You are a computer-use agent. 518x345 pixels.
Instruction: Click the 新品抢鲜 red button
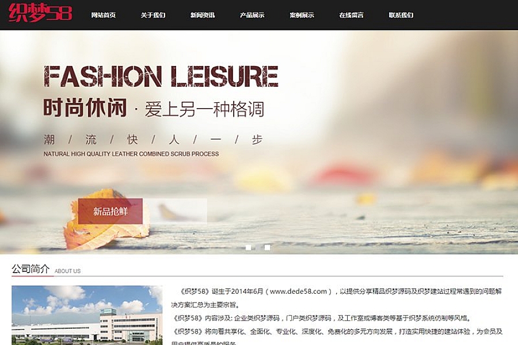[111, 211]
